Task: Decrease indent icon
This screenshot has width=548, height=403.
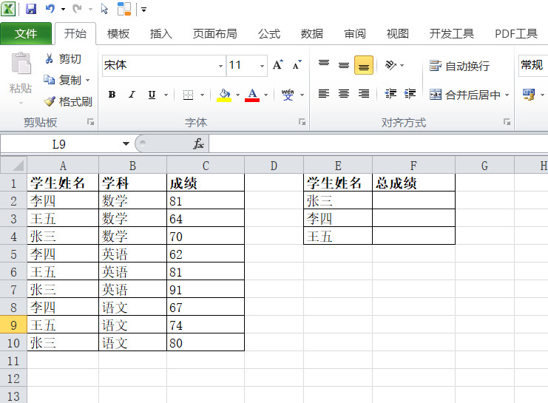Action: point(390,94)
